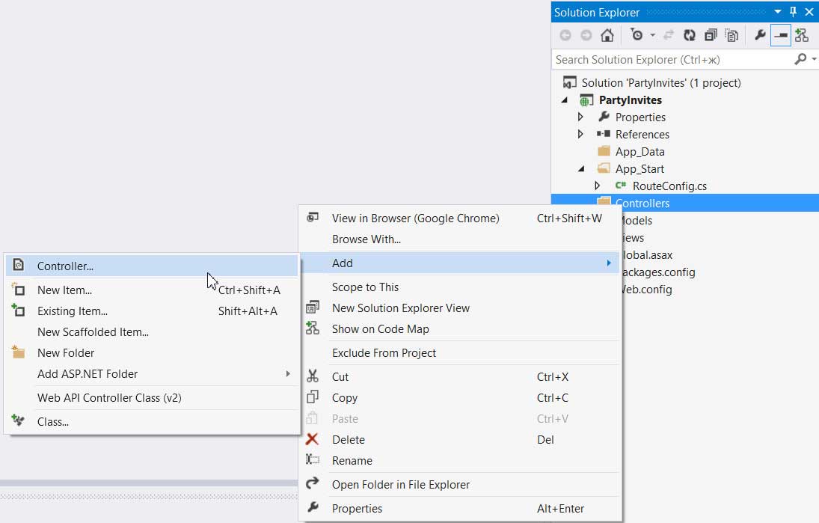
Task: Click the Home icon in Solution Explorer toolbar
Action: click(607, 35)
